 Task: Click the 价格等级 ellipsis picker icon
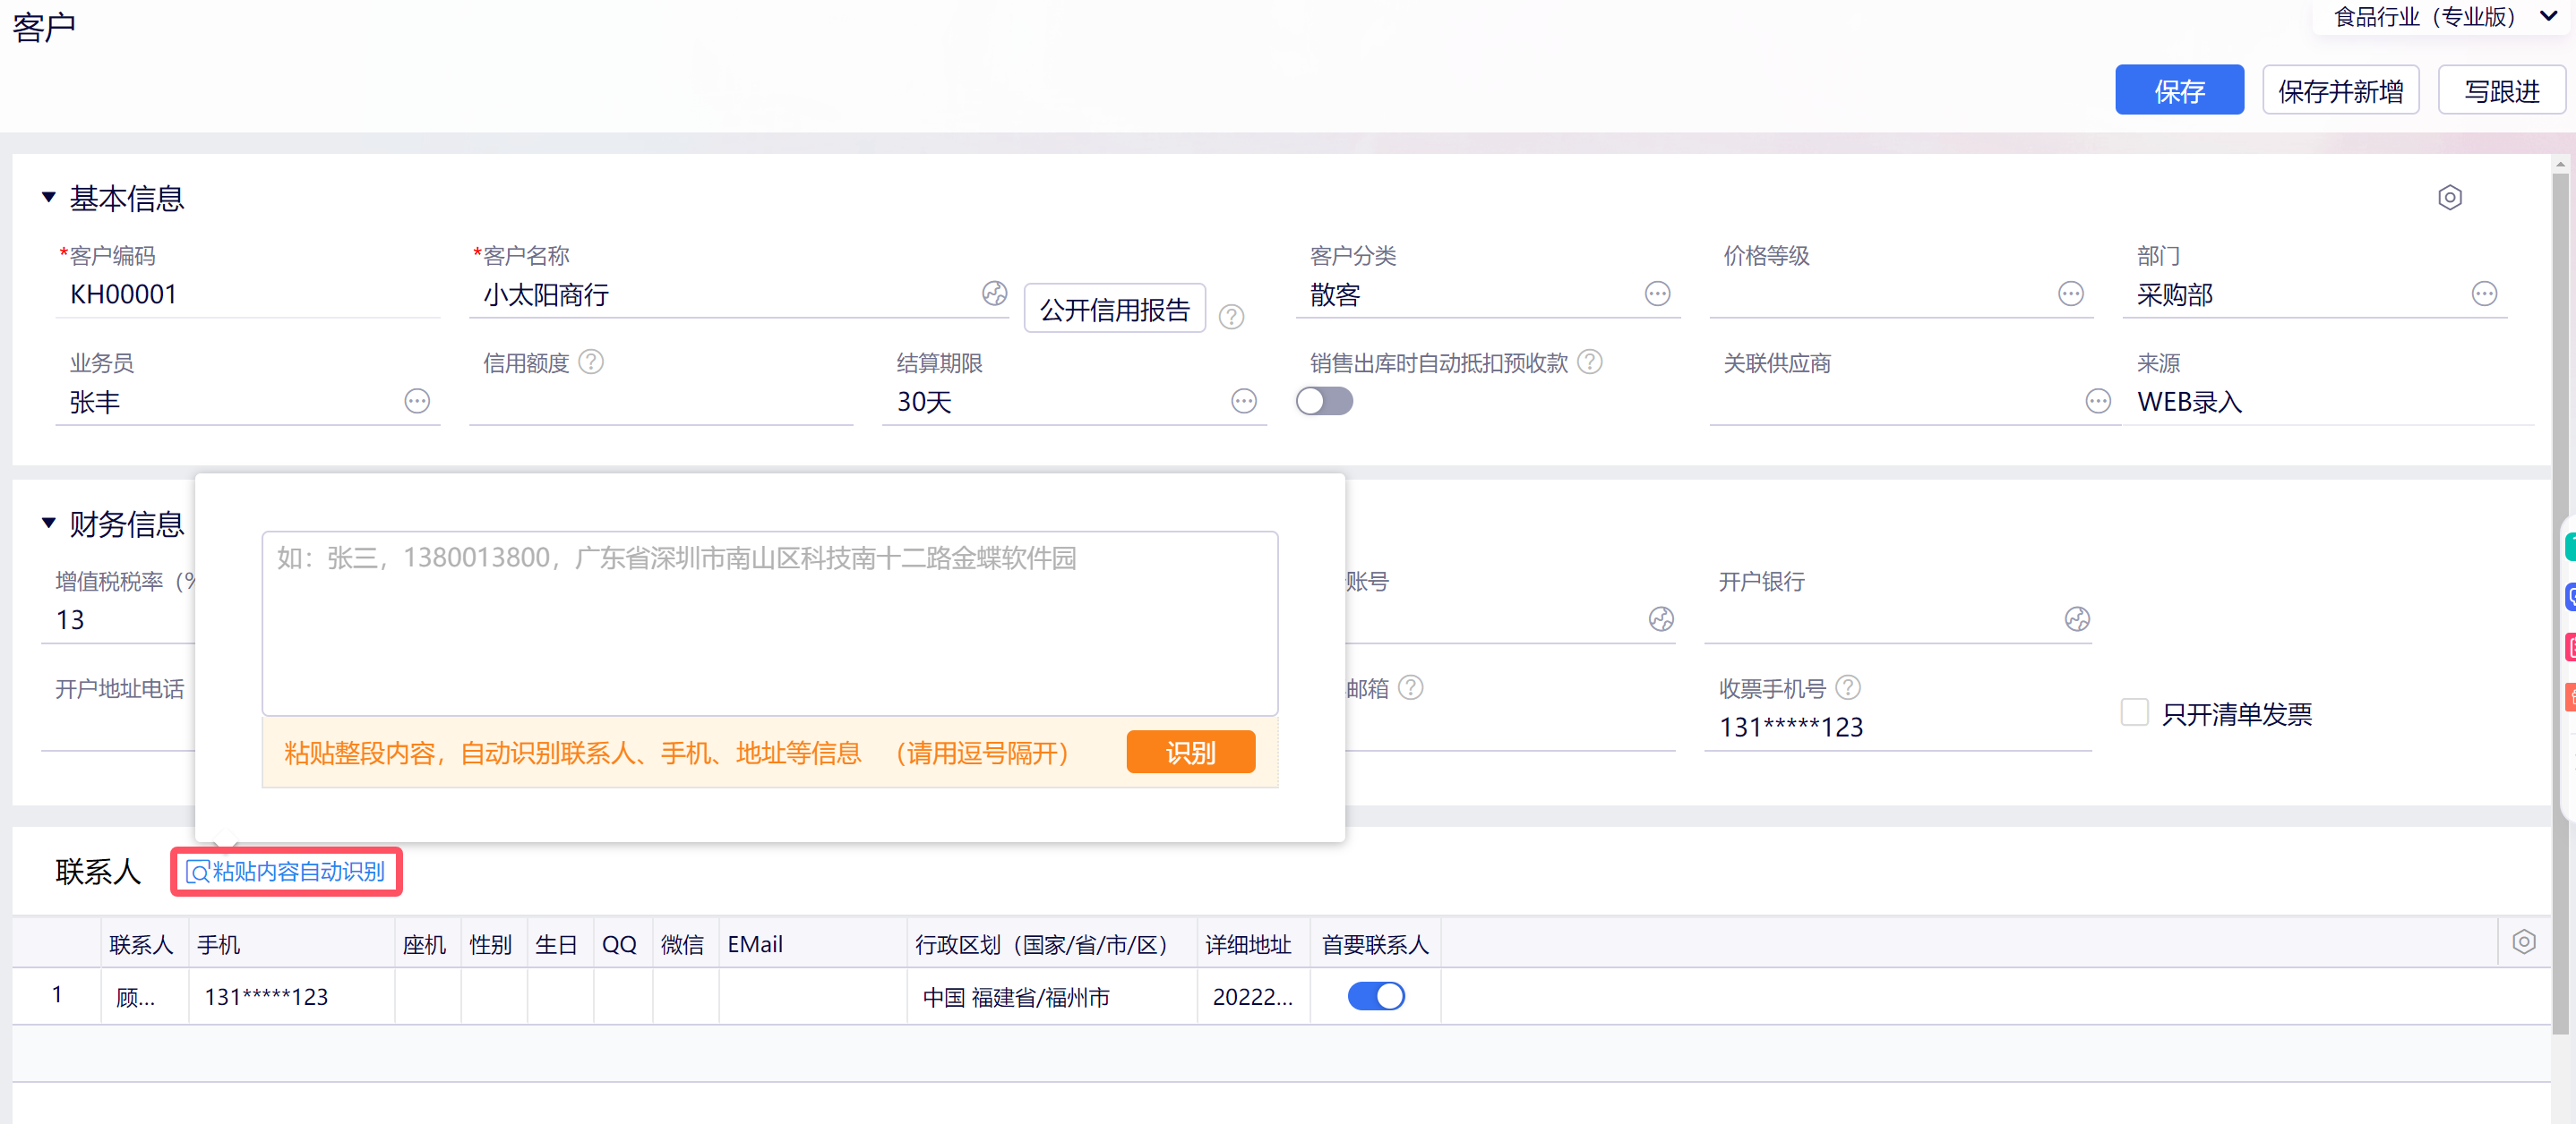pyautogui.click(x=2070, y=294)
